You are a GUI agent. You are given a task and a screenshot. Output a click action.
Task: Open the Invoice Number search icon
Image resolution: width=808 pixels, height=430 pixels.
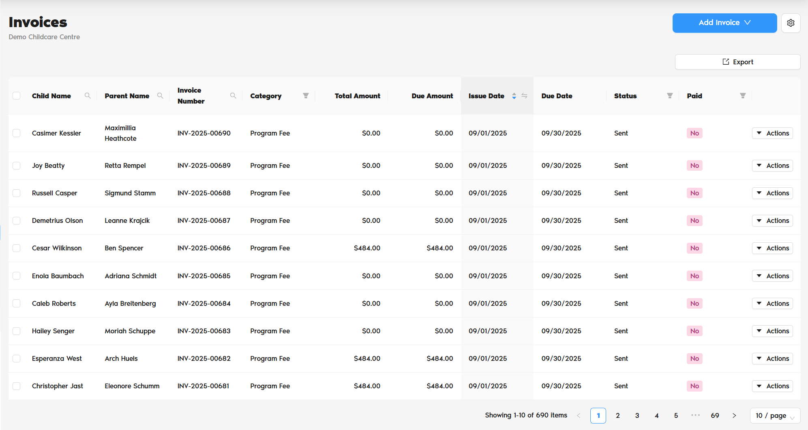(233, 96)
